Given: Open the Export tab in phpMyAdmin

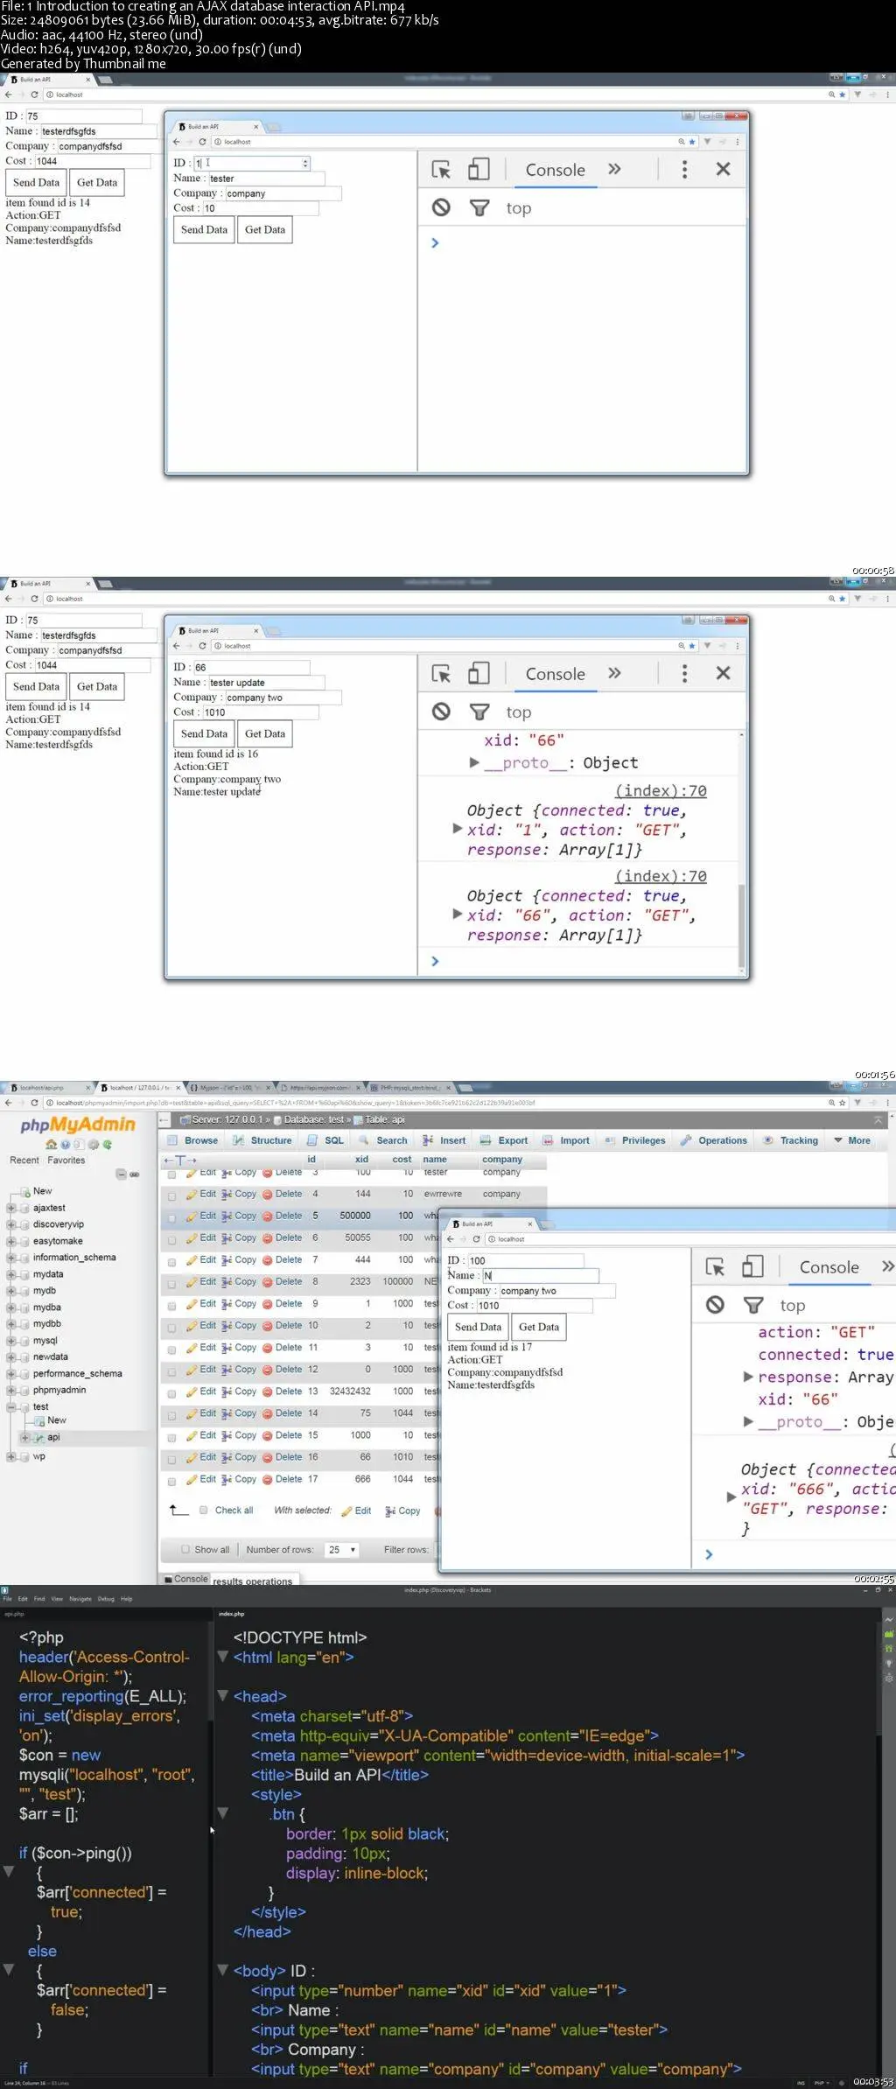Looking at the screenshot, I should tap(503, 1140).
